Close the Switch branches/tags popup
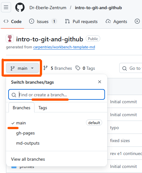The width and height of the screenshot is (142, 173). coord(100,82)
